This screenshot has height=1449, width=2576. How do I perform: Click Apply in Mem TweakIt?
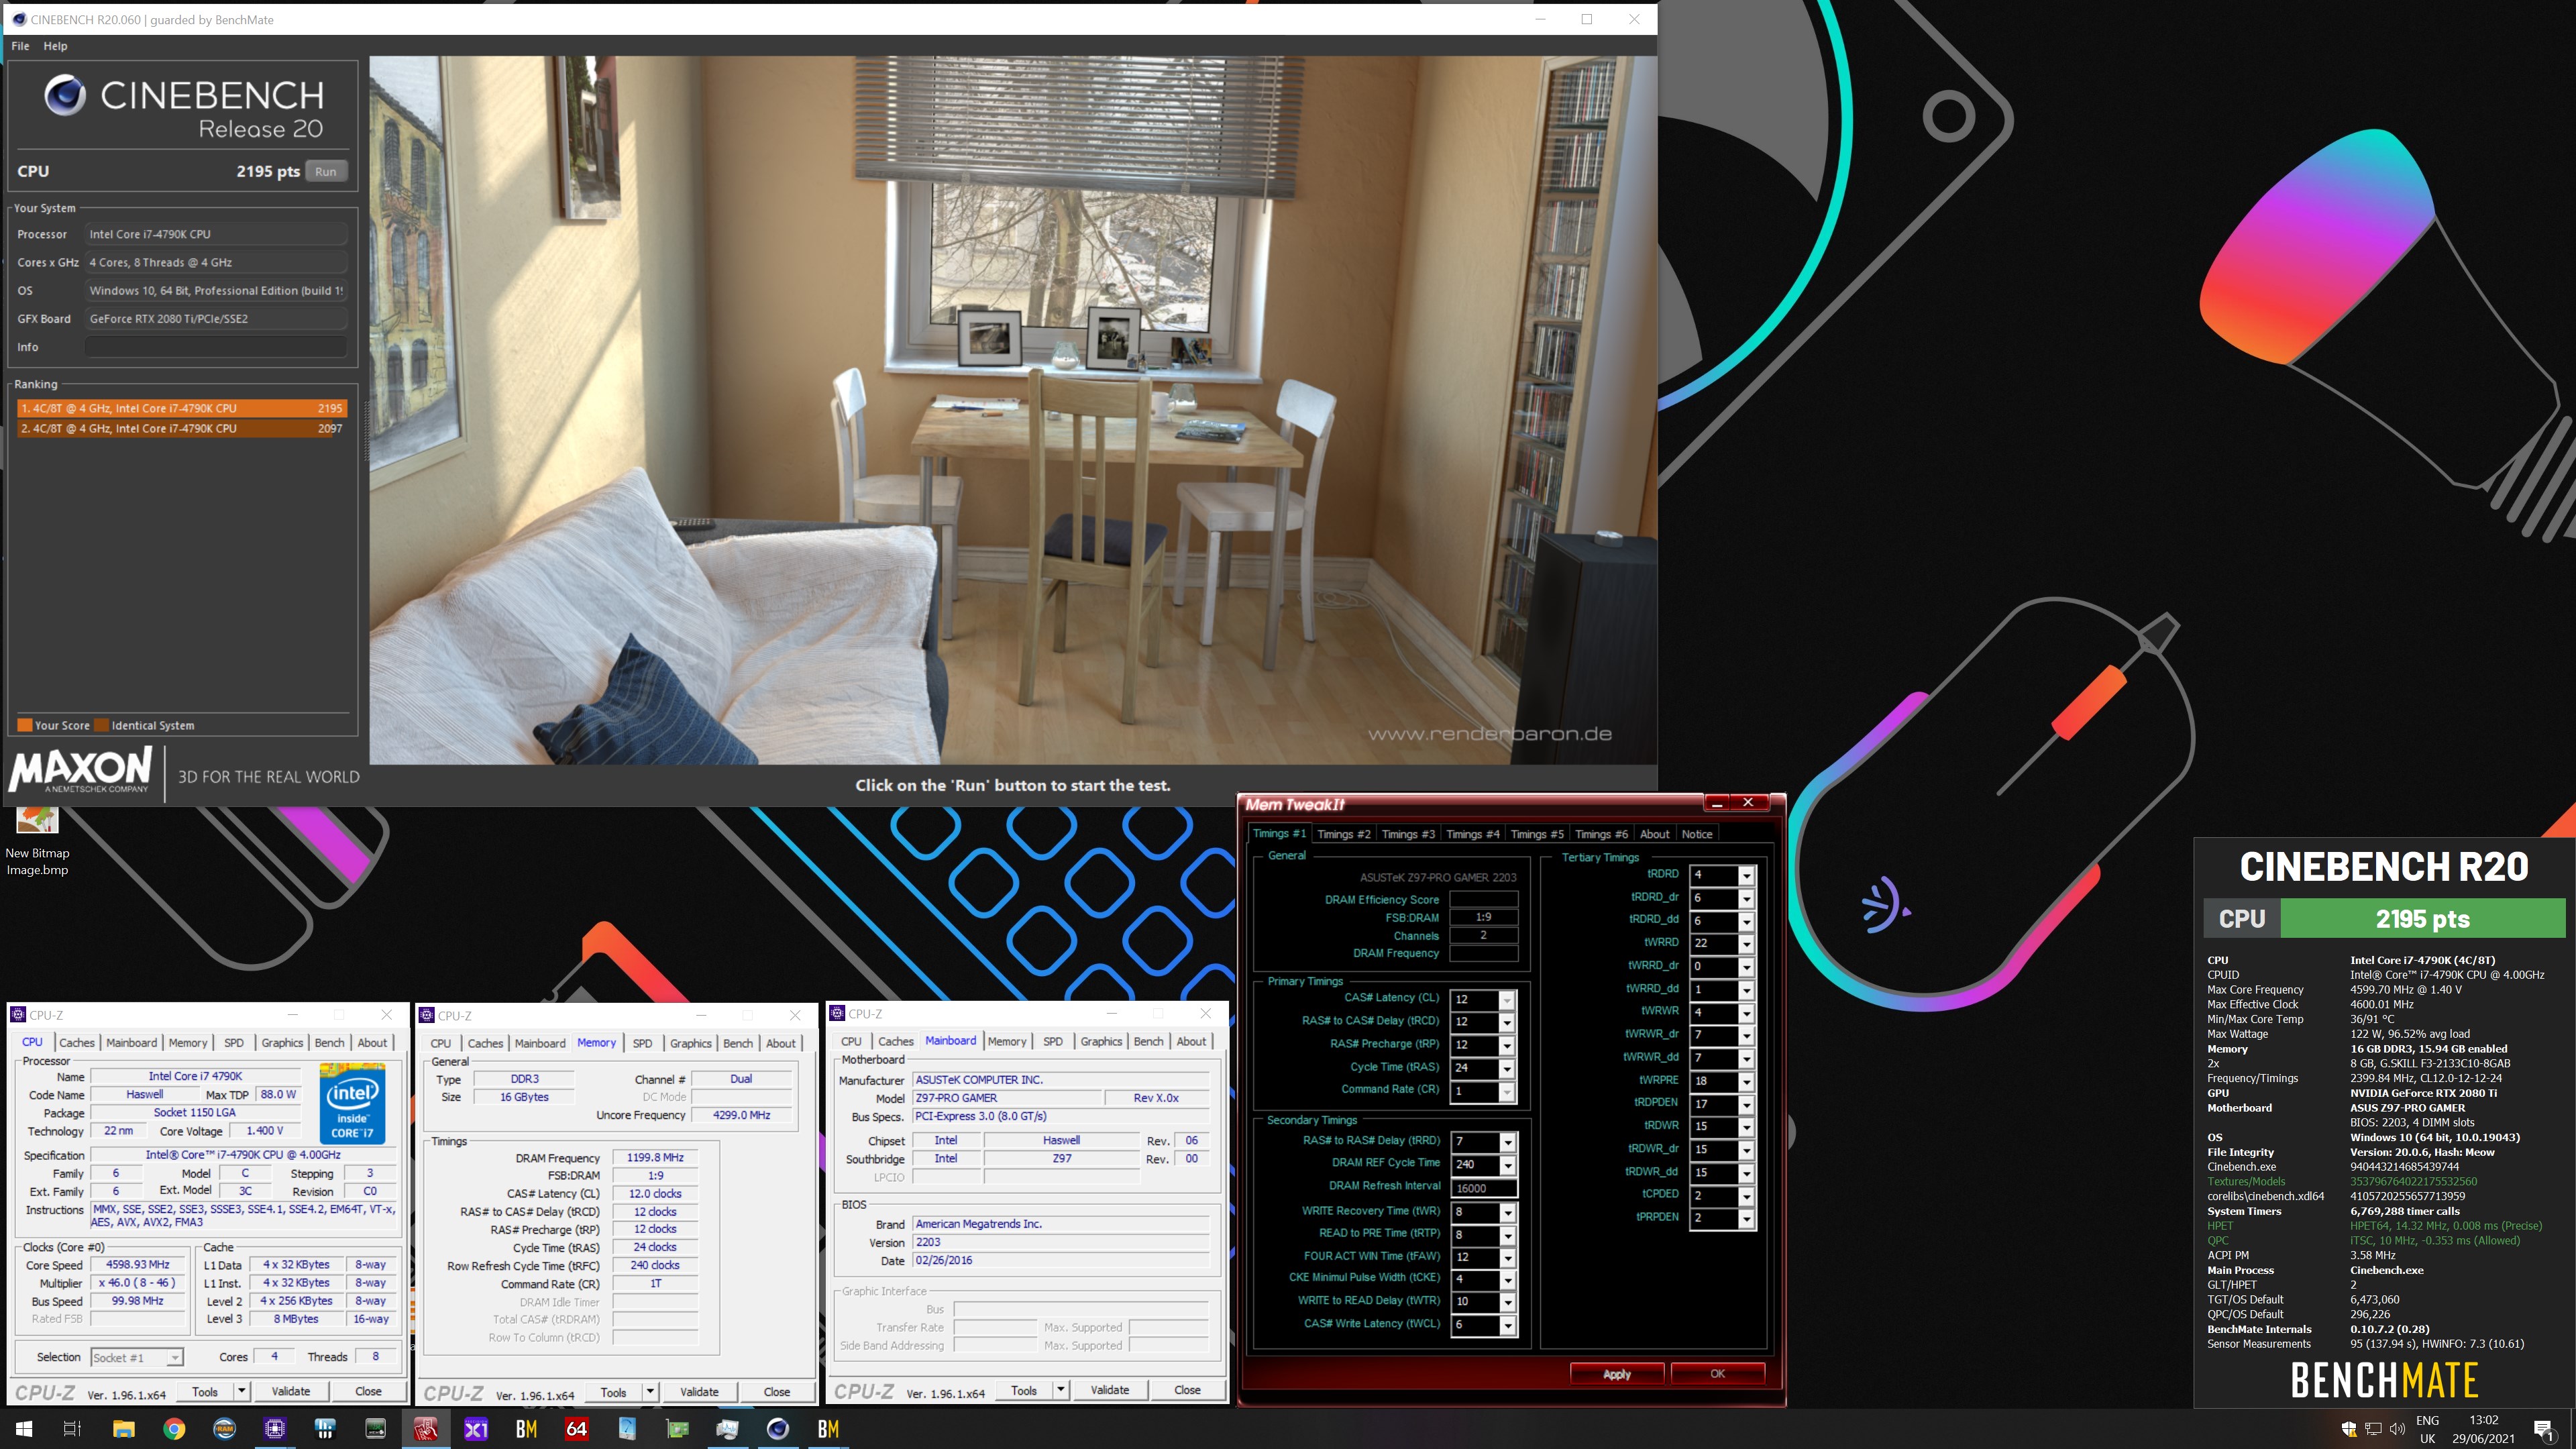coord(1617,1374)
